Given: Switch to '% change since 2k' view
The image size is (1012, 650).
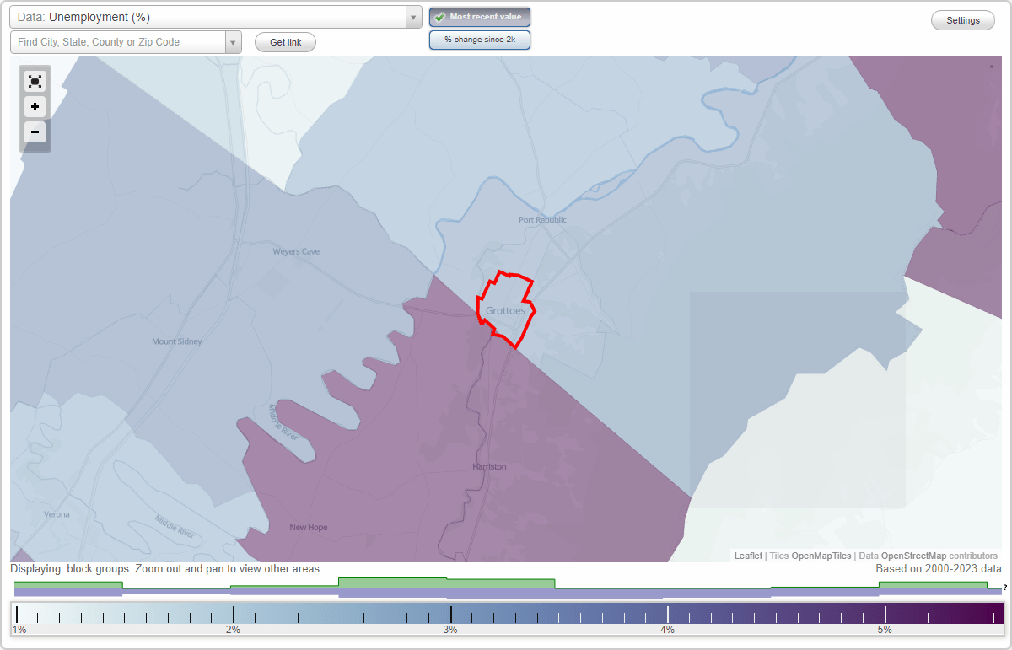Looking at the screenshot, I should click(480, 39).
